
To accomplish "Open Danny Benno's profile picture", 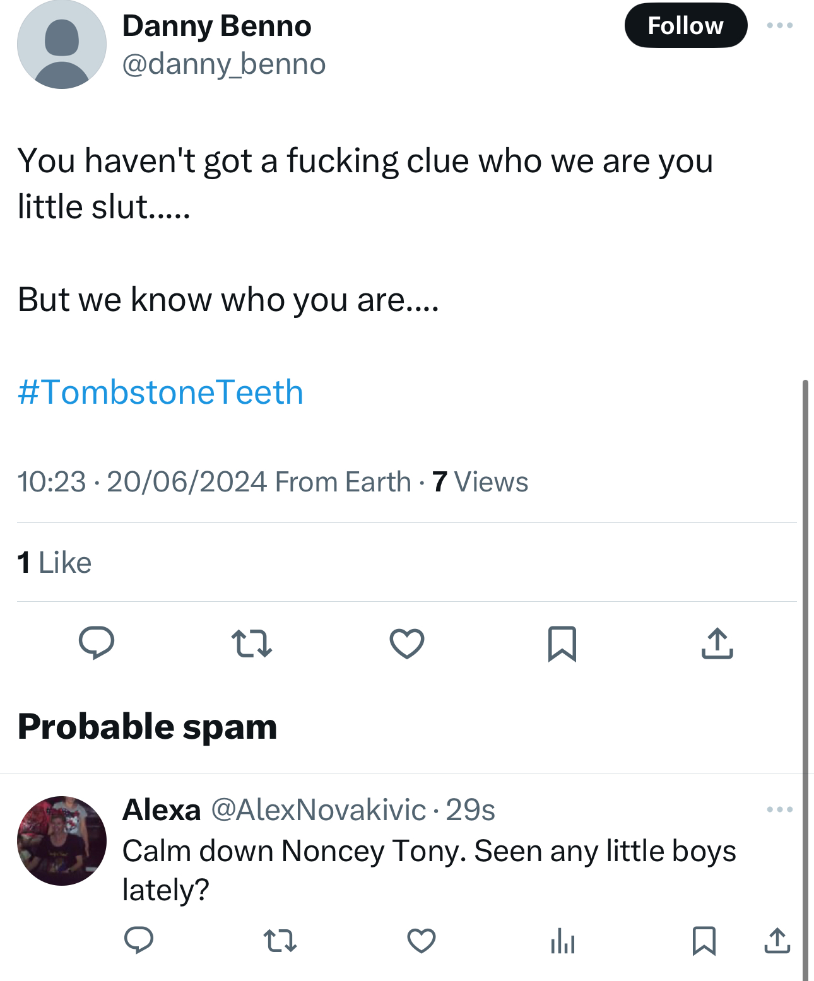I will 62,45.
